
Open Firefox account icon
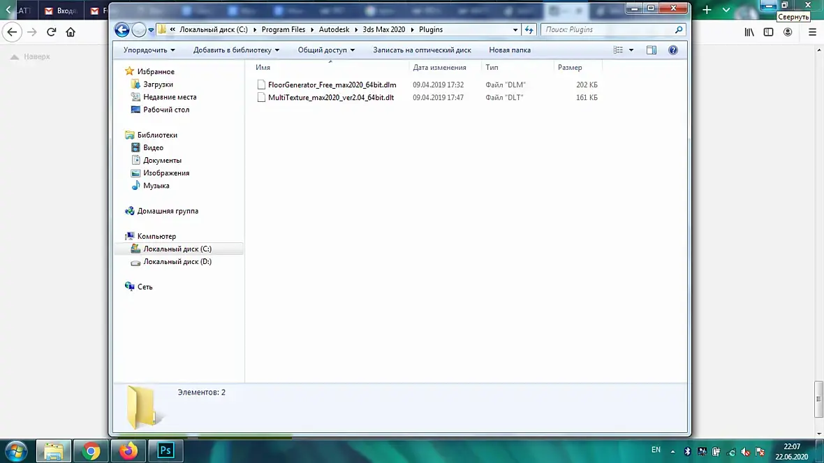pyautogui.click(x=788, y=32)
